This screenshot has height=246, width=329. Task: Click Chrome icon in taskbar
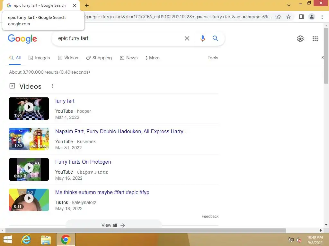click(66, 240)
